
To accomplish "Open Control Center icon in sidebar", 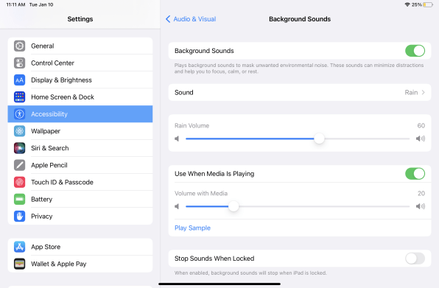I will point(20,63).
